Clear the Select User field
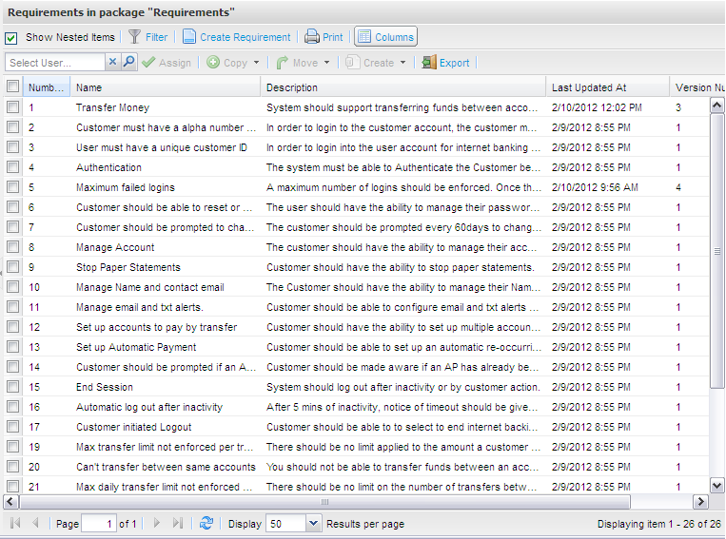 [x=112, y=63]
